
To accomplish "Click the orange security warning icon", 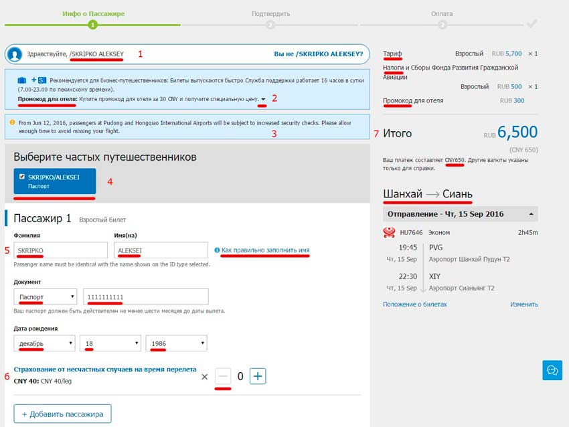I will pos(13,122).
